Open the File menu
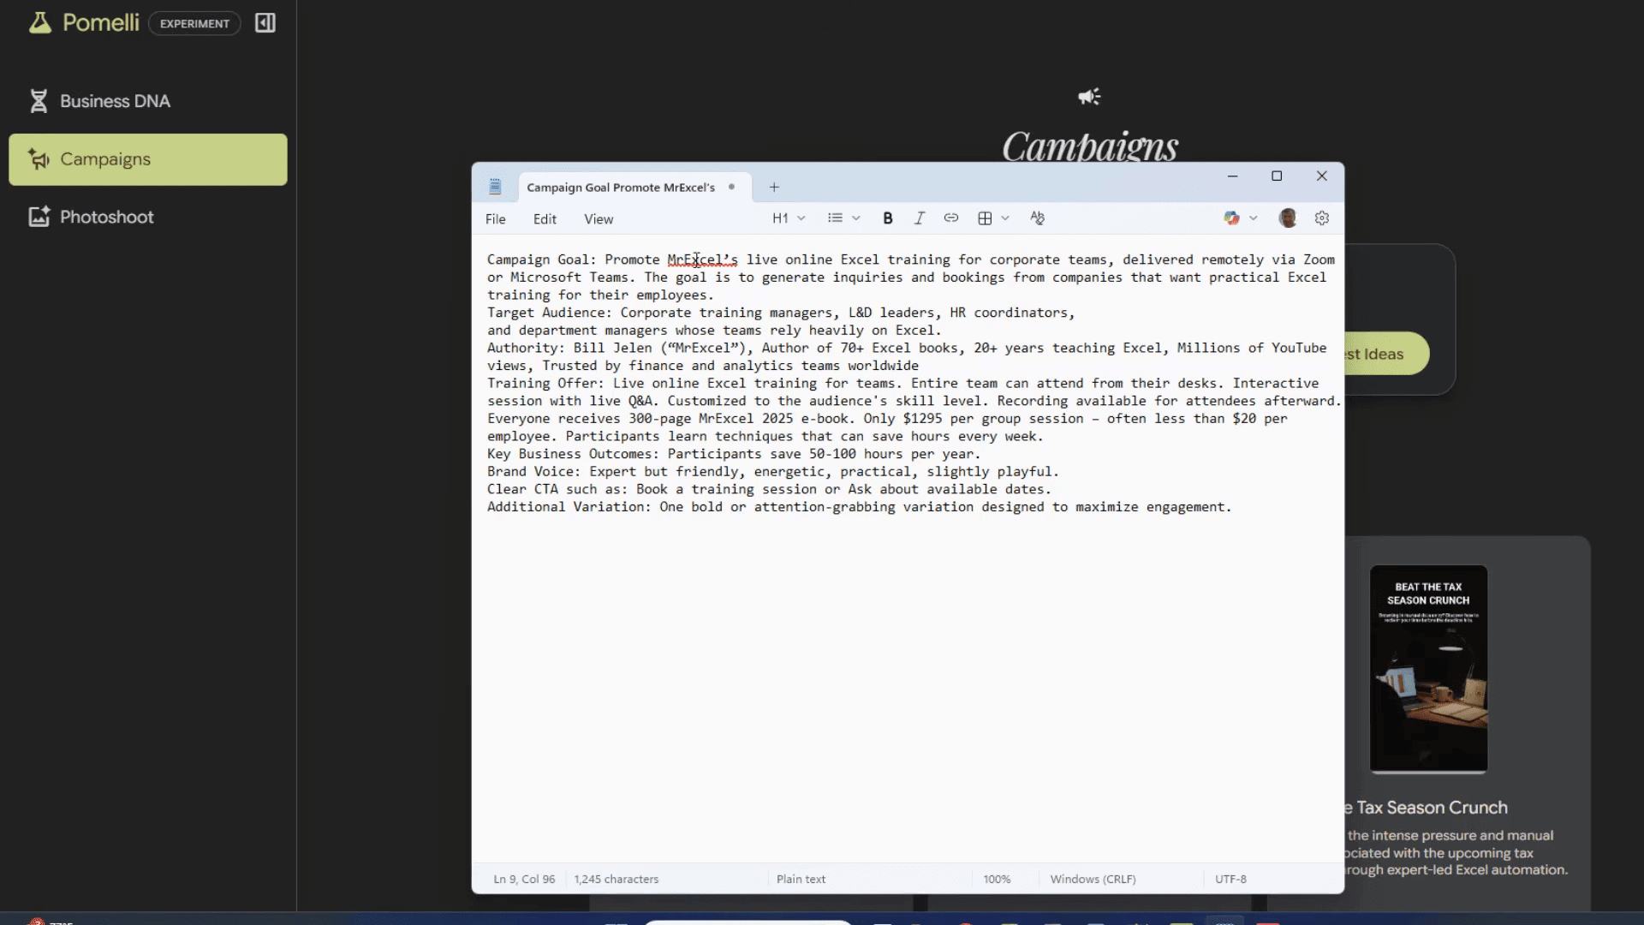1644x925 pixels. 496,219
